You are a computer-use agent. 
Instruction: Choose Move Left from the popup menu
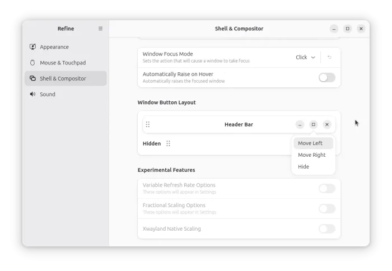(313, 143)
